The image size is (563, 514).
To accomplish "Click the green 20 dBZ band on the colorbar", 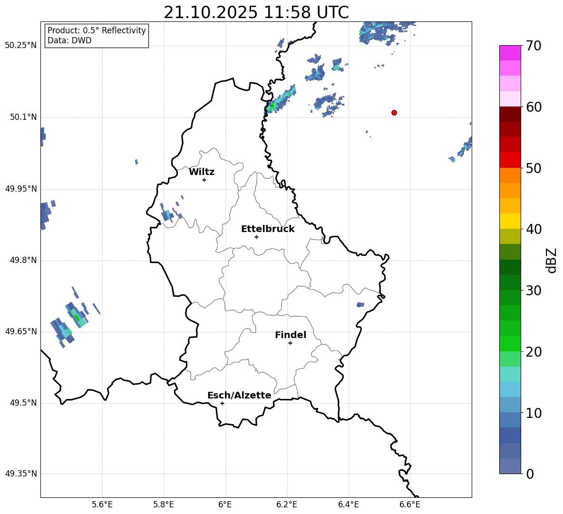I will (510, 343).
